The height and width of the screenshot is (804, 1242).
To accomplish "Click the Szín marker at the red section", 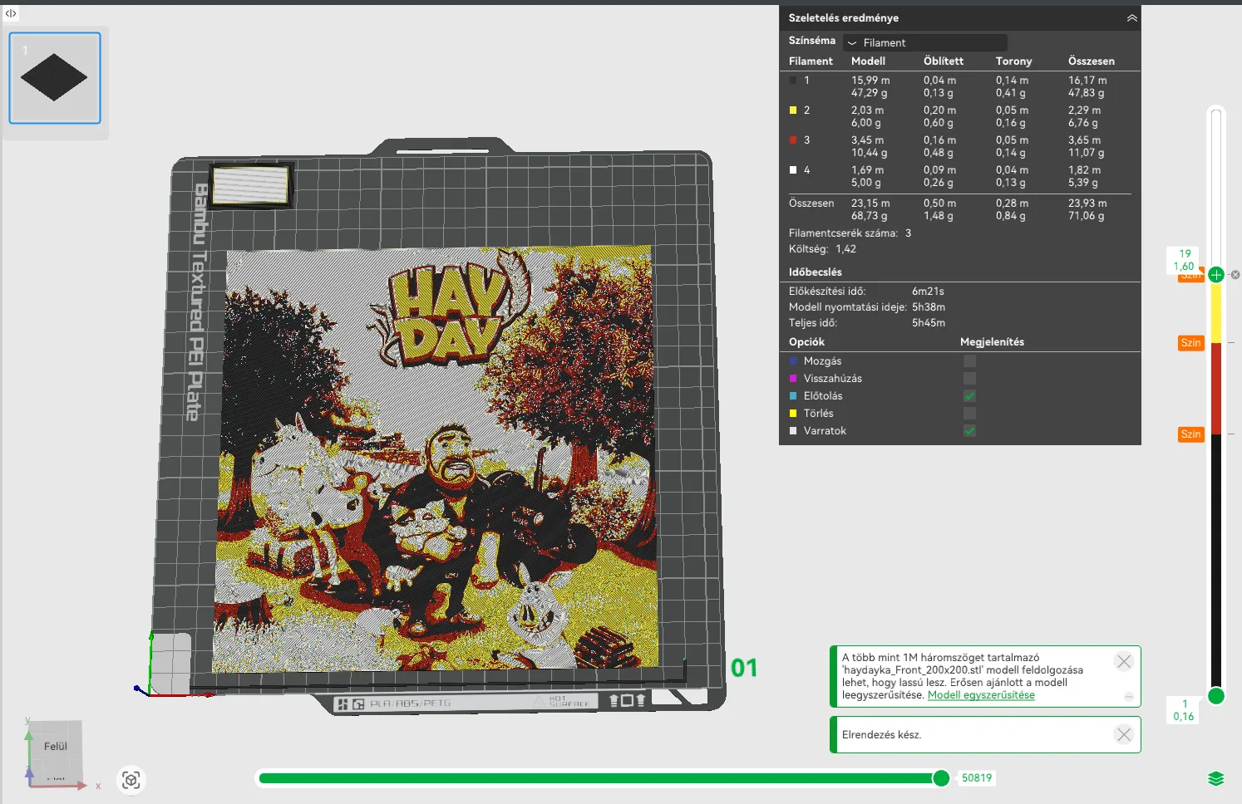I will pyautogui.click(x=1190, y=343).
